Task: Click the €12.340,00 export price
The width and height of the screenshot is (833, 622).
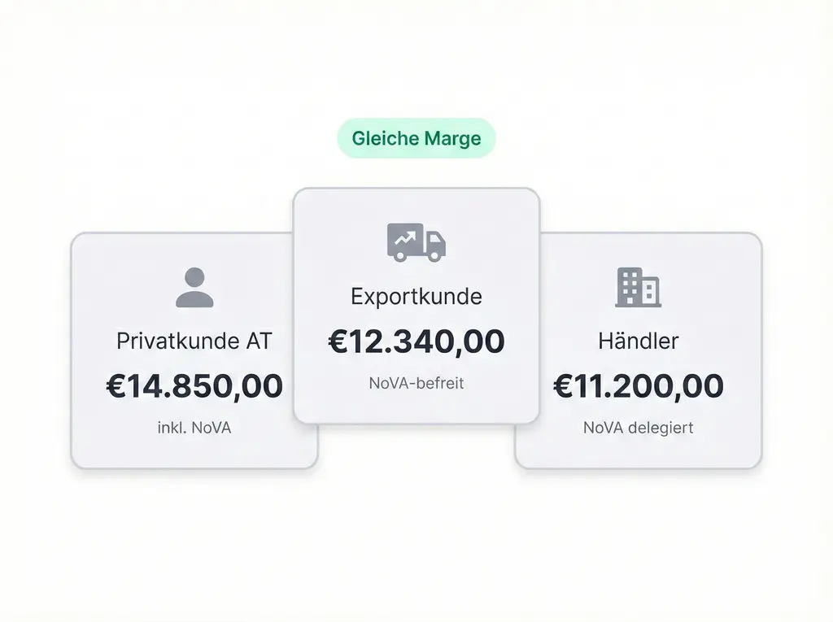Action: tap(416, 341)
